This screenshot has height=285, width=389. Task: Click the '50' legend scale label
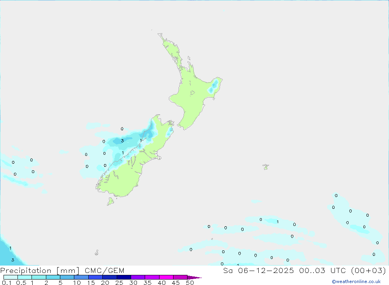coord(190,283)
